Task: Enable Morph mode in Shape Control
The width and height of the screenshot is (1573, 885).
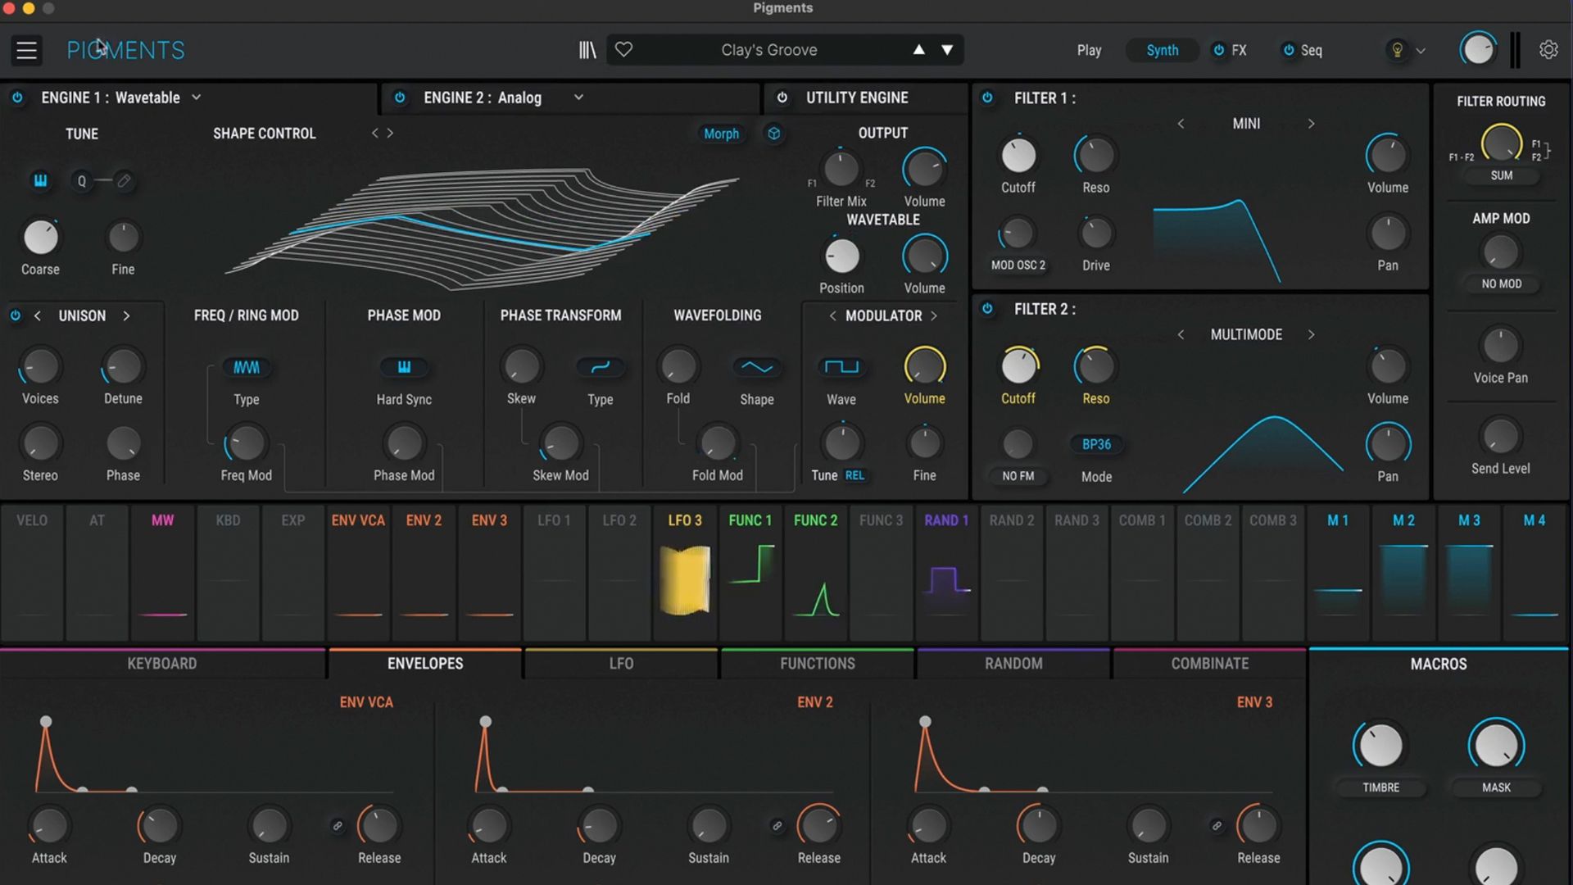Action: click(721, 134)
